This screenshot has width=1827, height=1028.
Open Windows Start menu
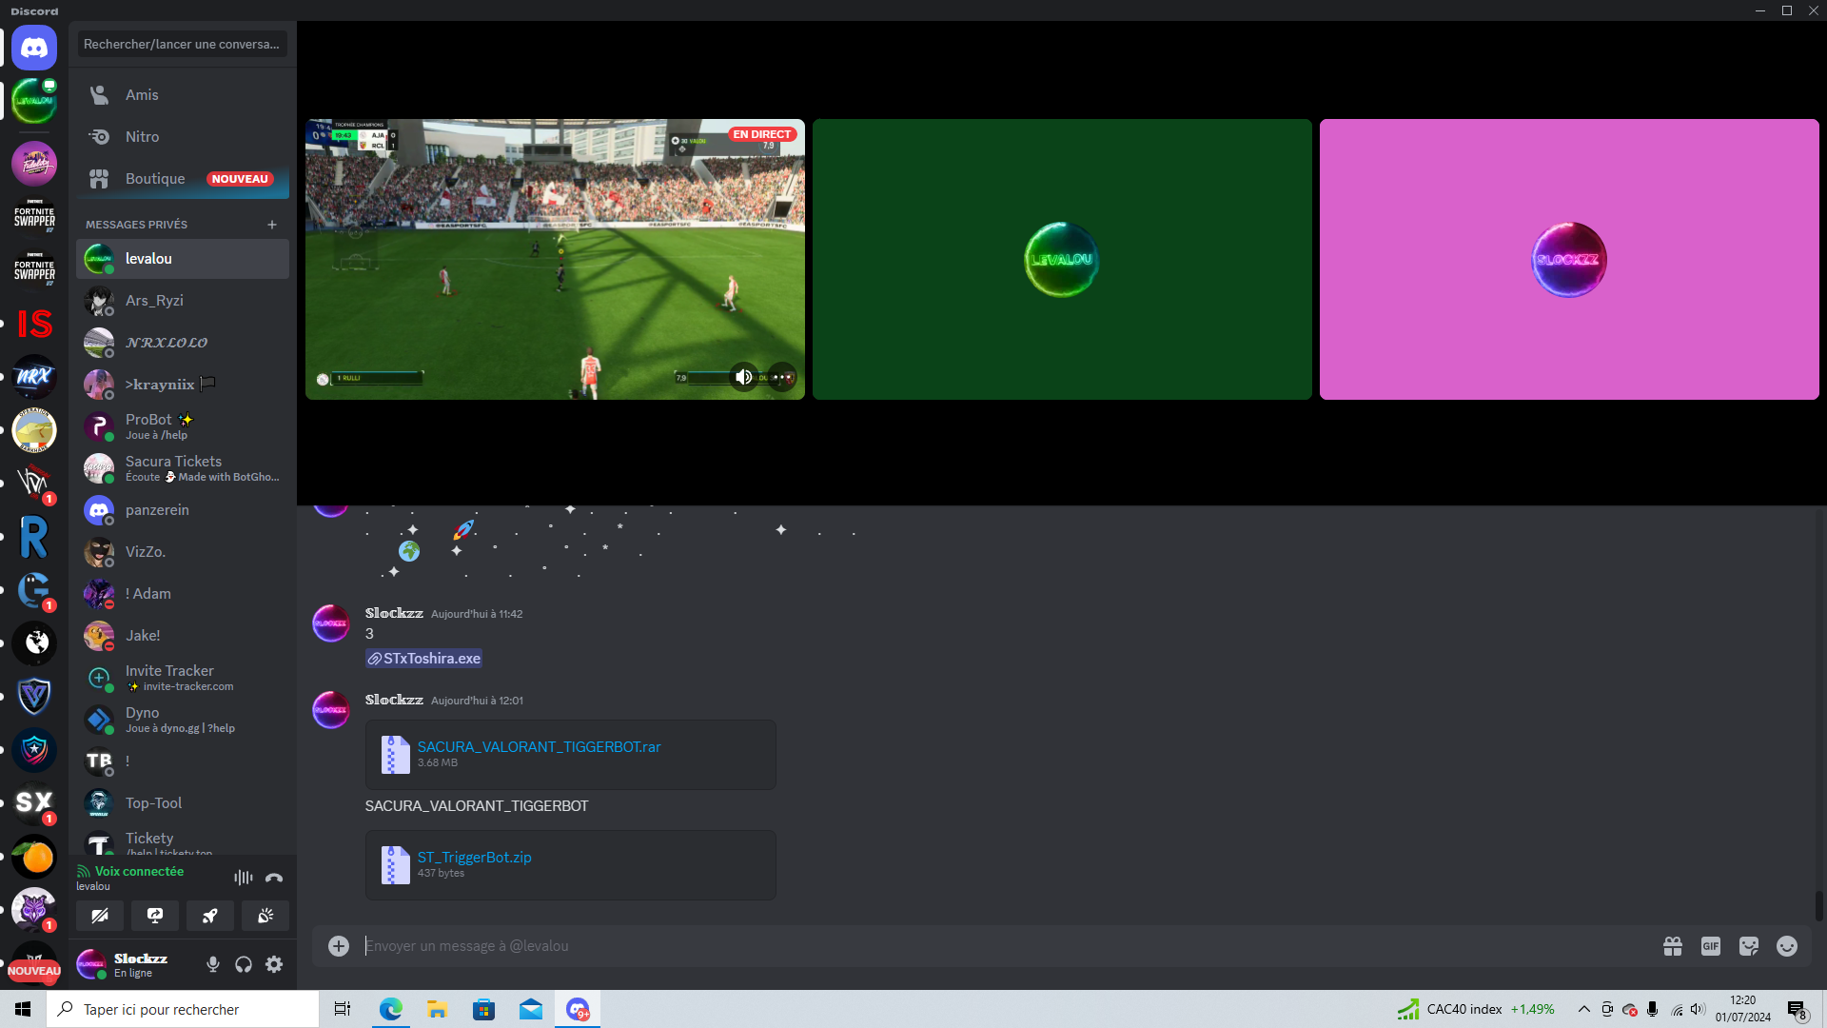click(23, 1009)
